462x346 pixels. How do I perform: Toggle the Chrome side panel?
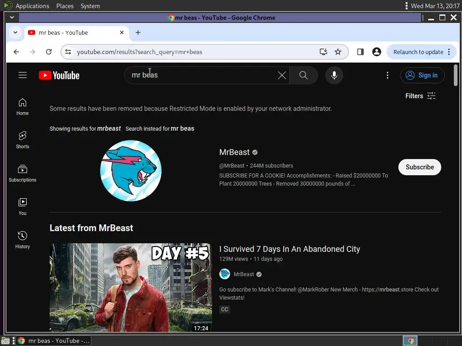coord(360,52)
